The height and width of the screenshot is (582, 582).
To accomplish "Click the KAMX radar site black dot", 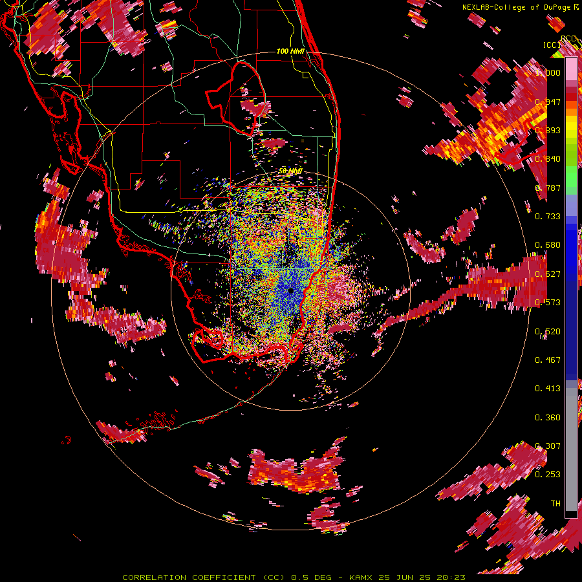I will (291, 290).
